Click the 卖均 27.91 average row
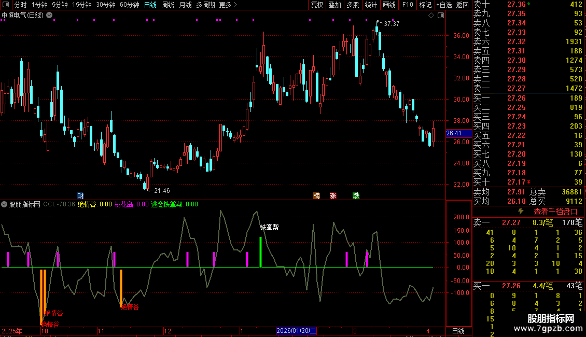Viewport: 586px width, 337px height. [499, 192]
